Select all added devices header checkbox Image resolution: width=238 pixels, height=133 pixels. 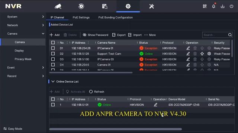[x=53, y=42]
